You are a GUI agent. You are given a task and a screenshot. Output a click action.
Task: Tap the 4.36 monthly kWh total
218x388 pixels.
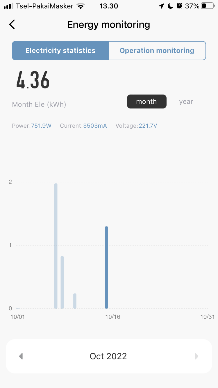click(33, 80)
